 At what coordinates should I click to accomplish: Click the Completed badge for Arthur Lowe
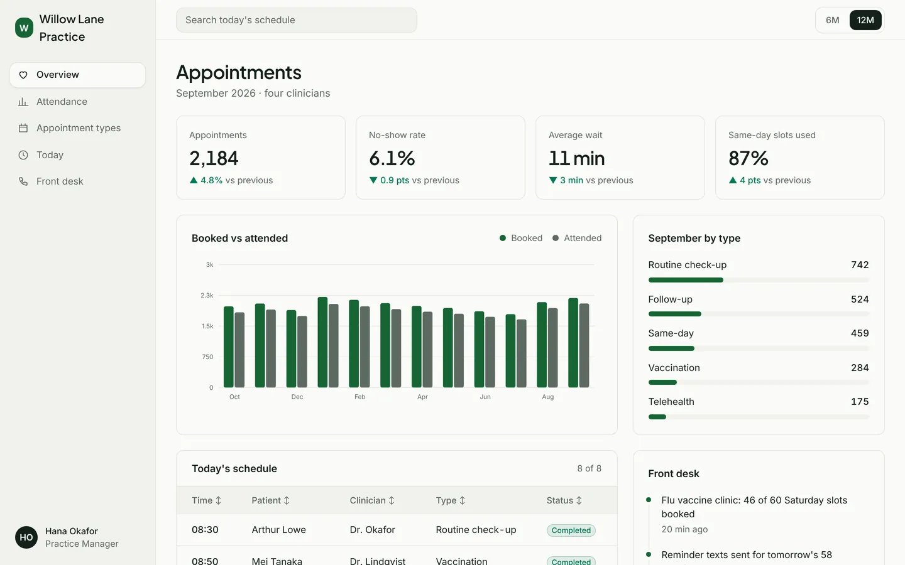(x=571, y=530)
